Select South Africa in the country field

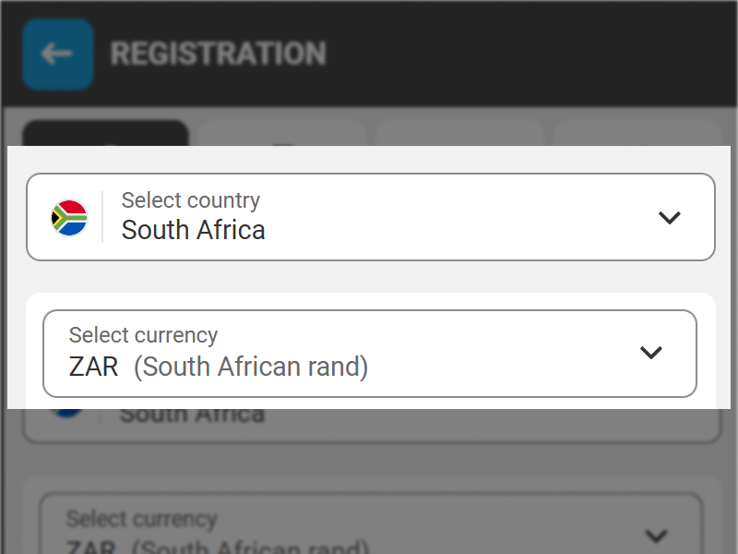(x=193, y=230)
